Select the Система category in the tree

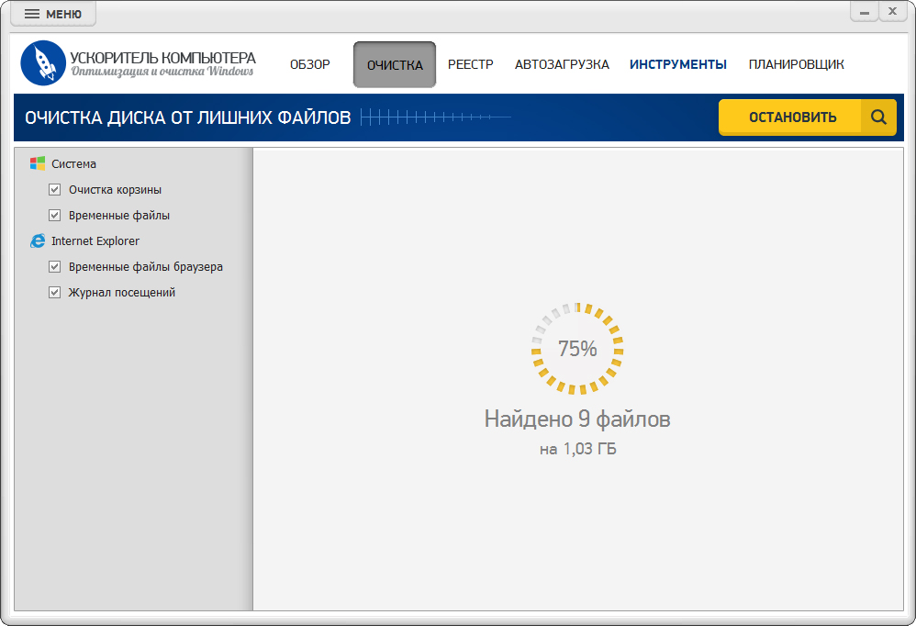pos(73,164)
